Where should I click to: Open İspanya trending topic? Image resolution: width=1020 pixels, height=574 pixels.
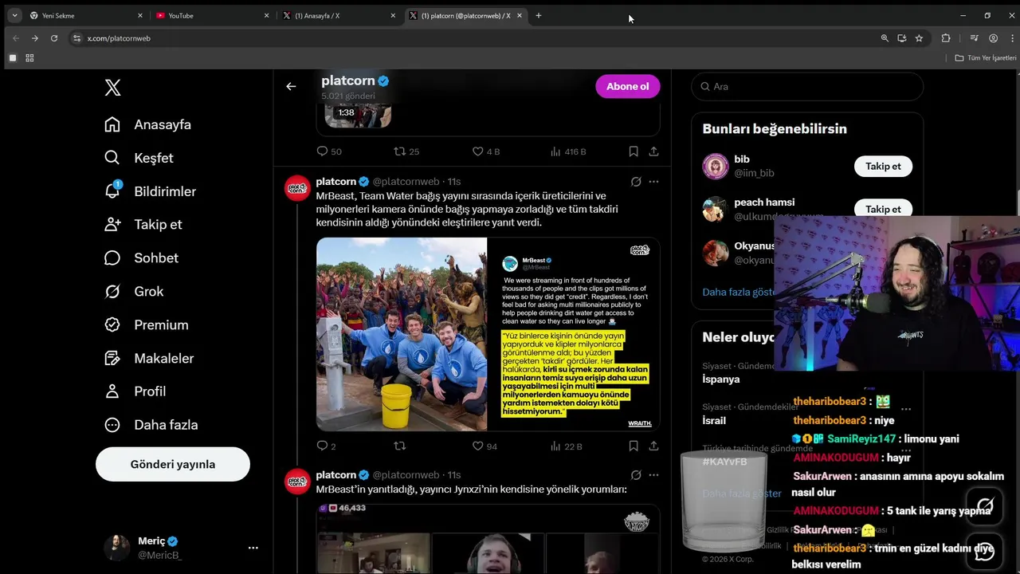tap(720, 379)
